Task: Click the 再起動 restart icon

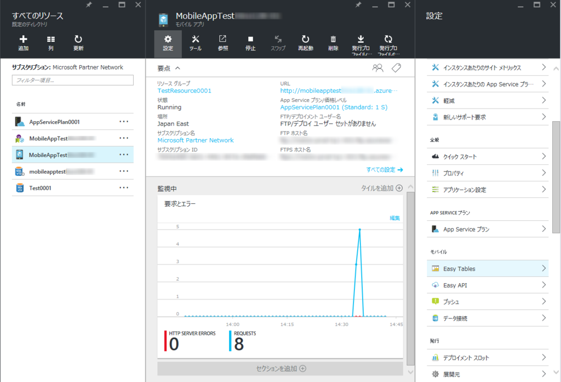Action: tap(306, 39)
